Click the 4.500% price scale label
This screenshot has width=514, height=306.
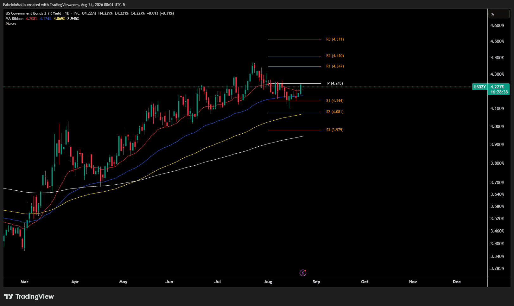pos(497,41)
